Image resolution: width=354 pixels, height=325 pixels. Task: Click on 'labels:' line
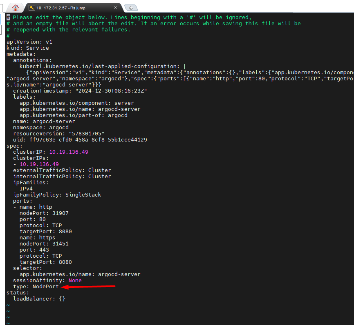[x=24, y=97]
